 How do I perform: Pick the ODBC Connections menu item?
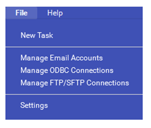pos(67,70)
